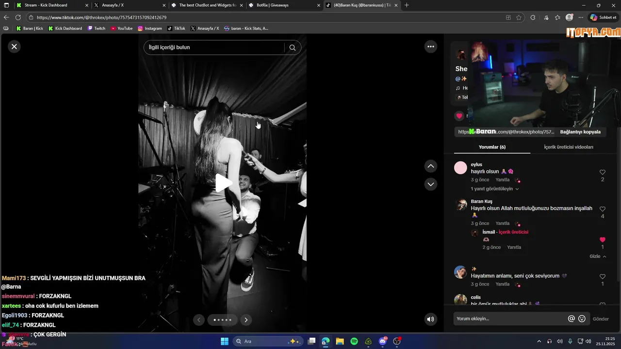Switch to Stream - Kick Dashboard tab
Viewport: 621px width, 349px height.
click(x=52, y=5)
